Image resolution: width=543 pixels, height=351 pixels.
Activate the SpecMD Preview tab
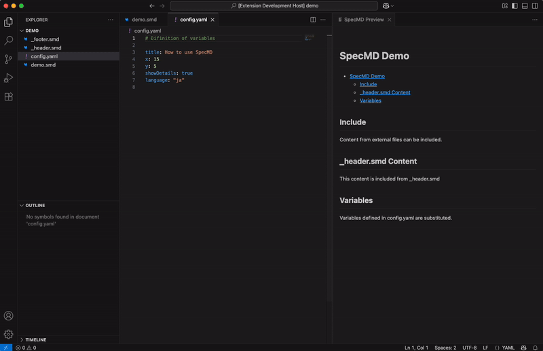(364, 20)
